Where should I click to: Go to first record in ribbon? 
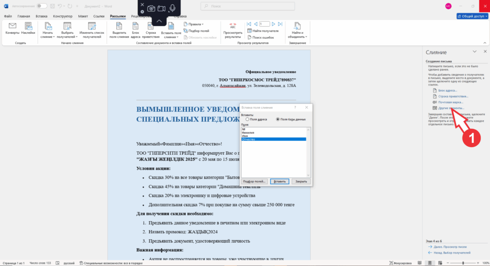(x=249, y=24)
